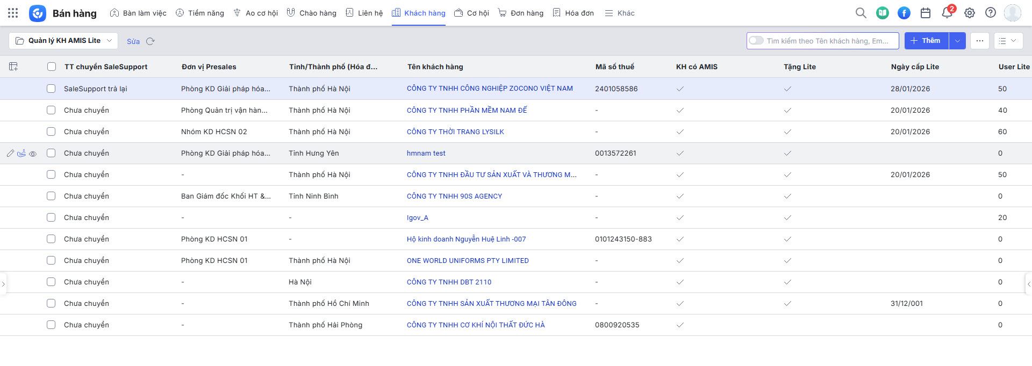Check the SaleSupport trả lại row checkbox
The width and height of the screenshot is (1032, 366).
pos(51,89)
